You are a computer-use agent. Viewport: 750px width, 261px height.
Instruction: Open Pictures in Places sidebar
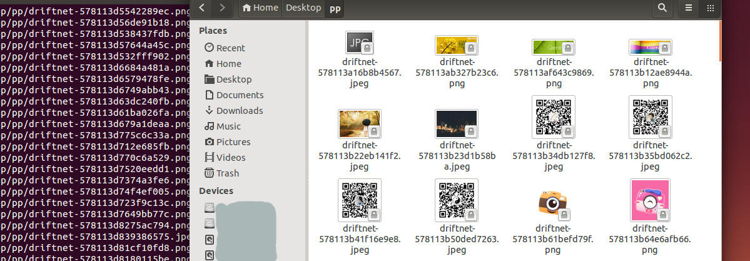(x=228, y=141)
